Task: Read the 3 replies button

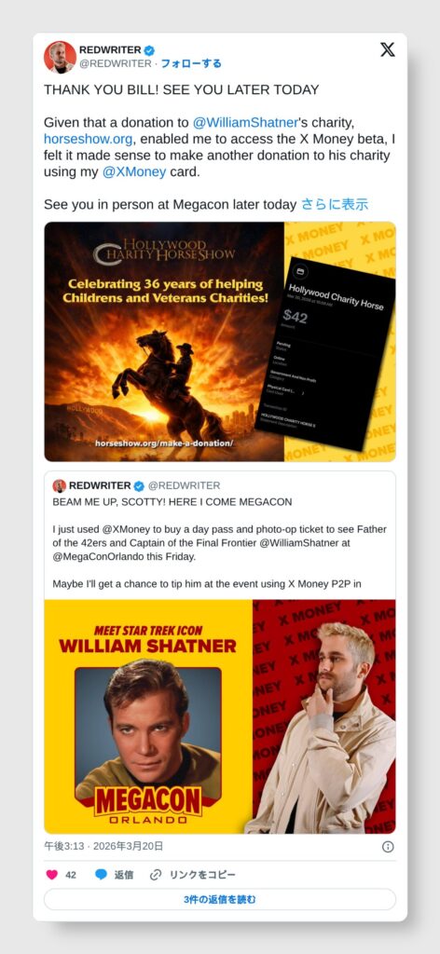Action: [x=220, y=899]
